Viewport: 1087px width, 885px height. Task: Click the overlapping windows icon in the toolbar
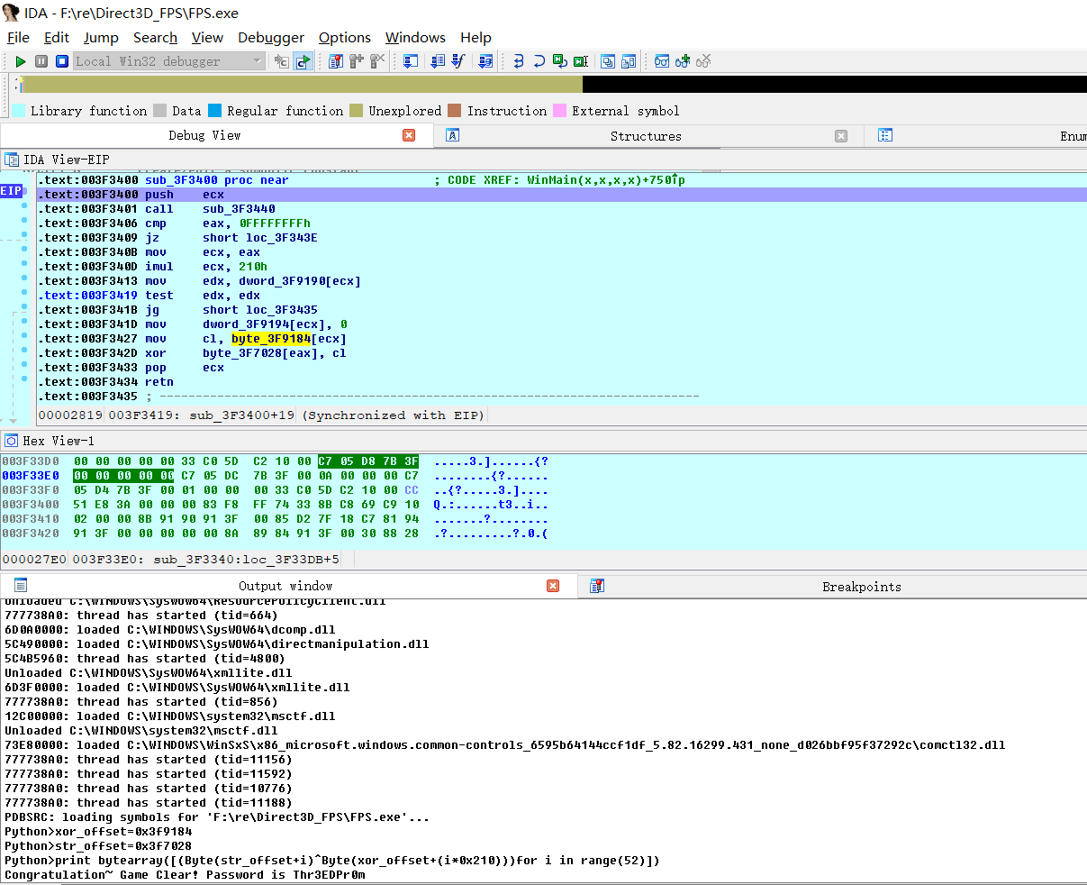608,61
